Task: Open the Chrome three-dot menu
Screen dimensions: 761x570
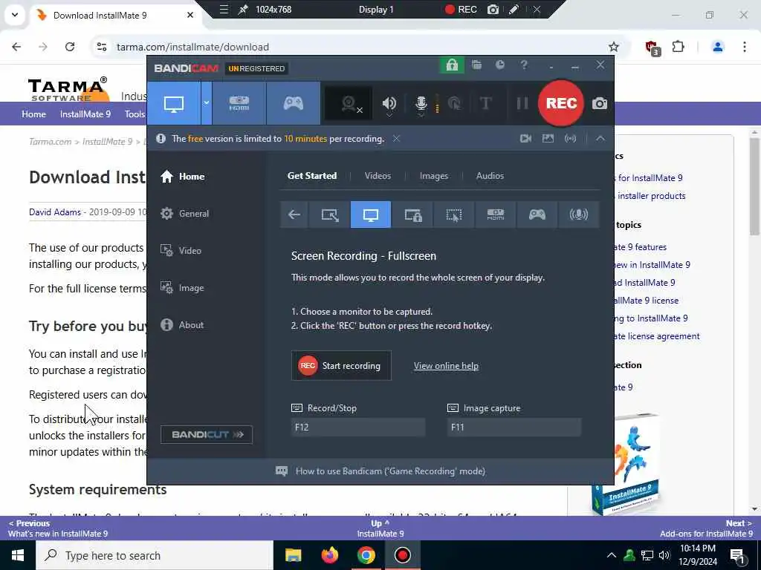Action: (x=744, y=47)
